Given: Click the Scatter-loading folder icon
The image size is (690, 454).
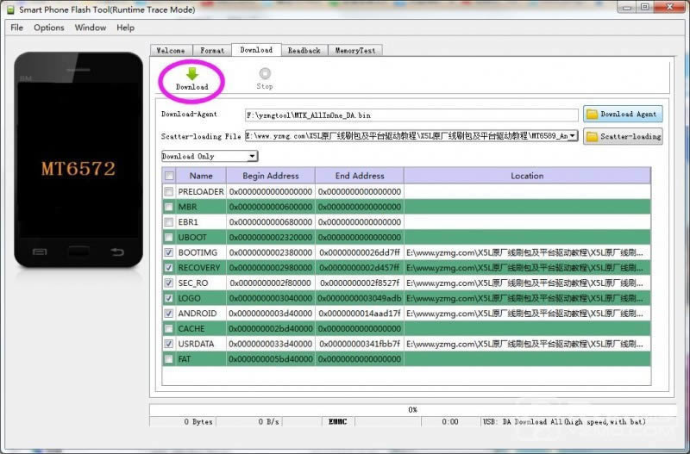Looking at the screenshot, I should pos(592,136).
